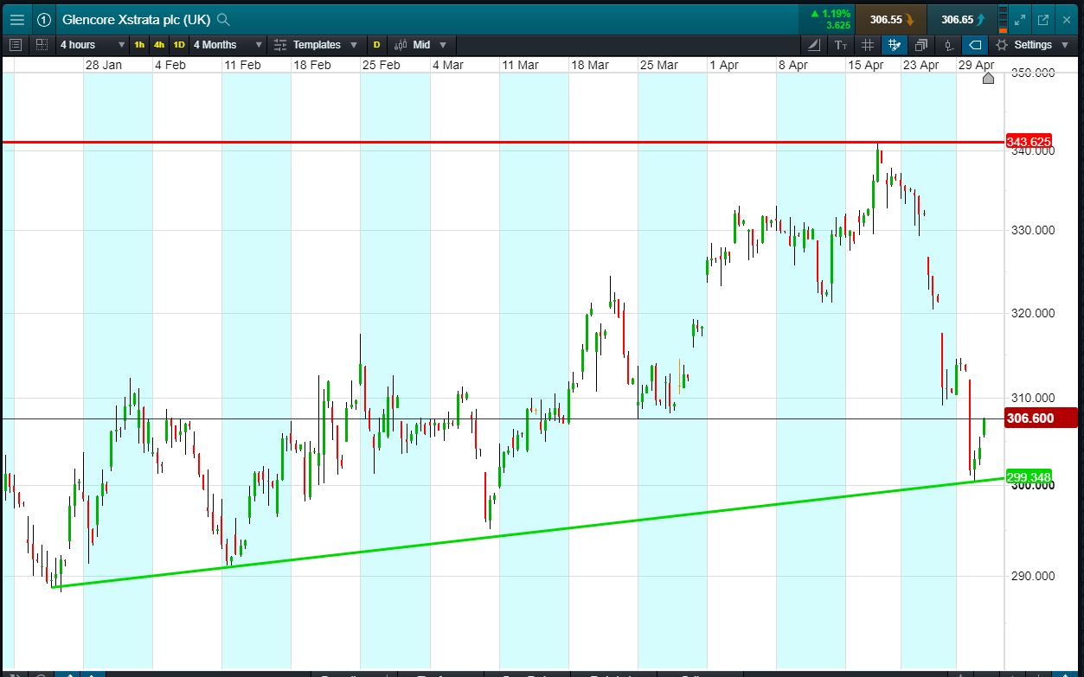Screen dimensions: 1084x677
Task: Toggle the crosshair grid edit tool
Action: pyautogui.click(x=895, y=45)
